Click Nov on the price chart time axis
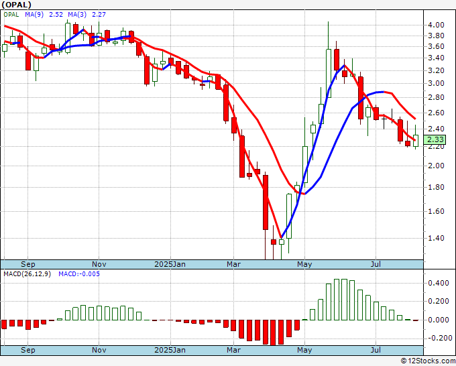This screenshot has height=366, width=456. [99, 265]
